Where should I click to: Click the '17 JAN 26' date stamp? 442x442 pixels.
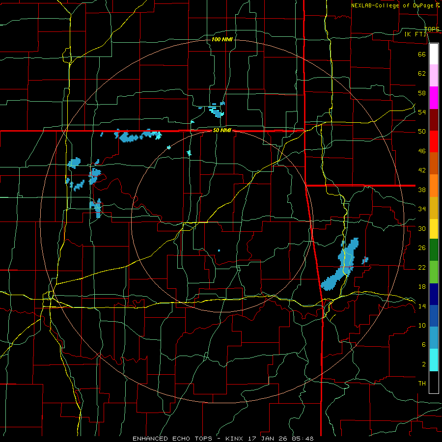point(268,439)
